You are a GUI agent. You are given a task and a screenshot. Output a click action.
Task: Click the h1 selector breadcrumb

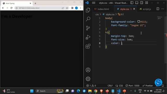pos(121,14)
